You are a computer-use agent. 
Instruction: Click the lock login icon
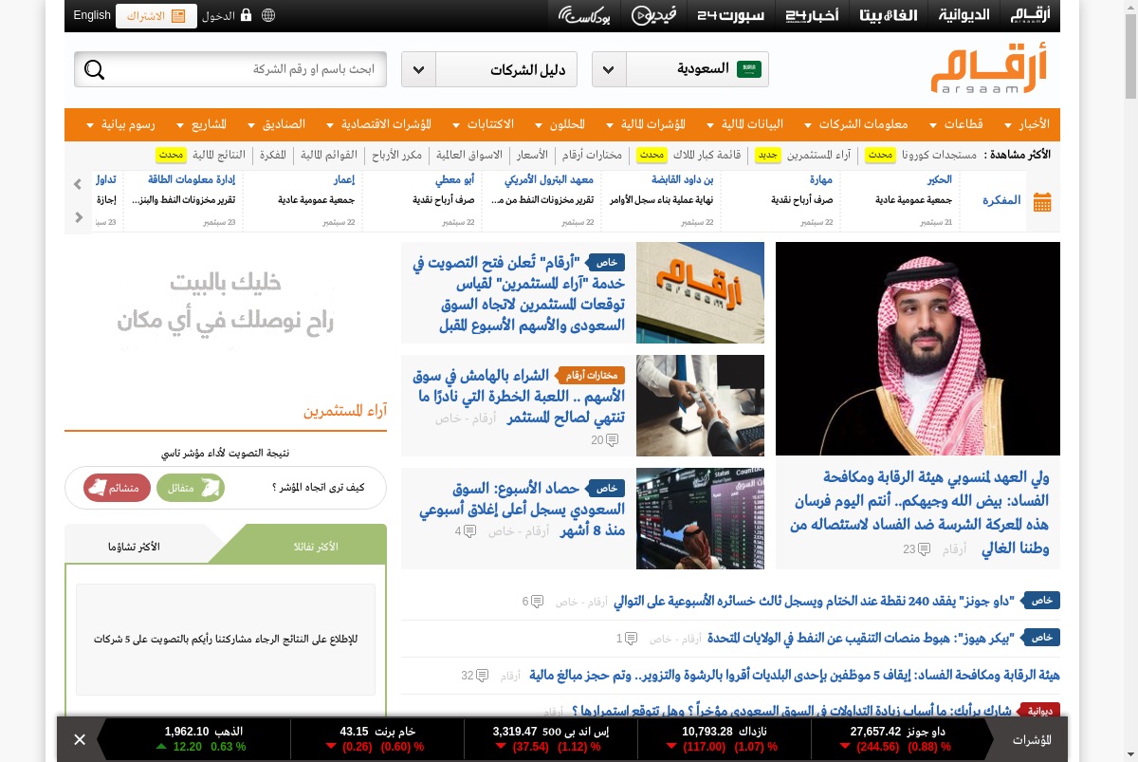(x=247, y=15)
